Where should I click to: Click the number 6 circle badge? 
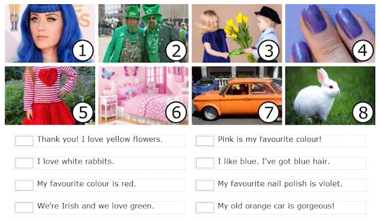point(176,112)
